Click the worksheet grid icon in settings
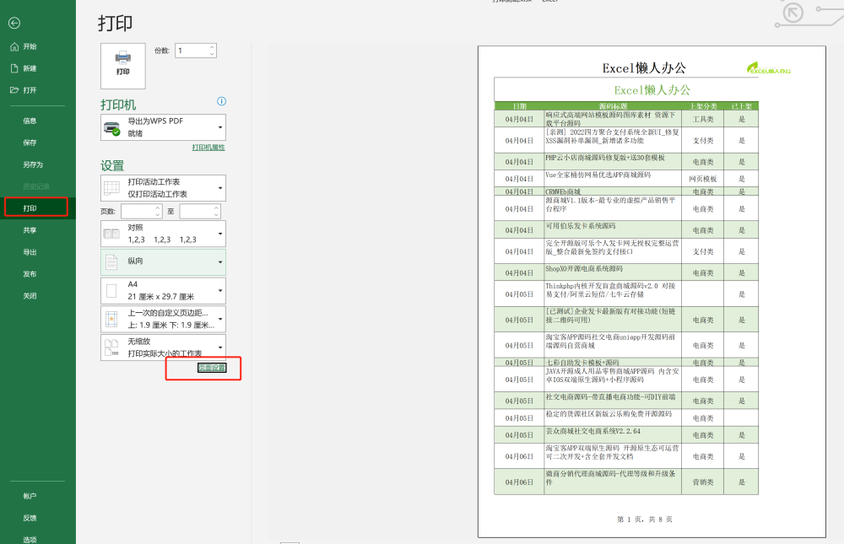 point(111,188)
